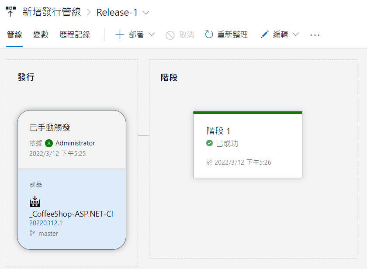The image size is (367, 269).
Task: Click the green Administrator avatar icon
Action: point(48,143)
